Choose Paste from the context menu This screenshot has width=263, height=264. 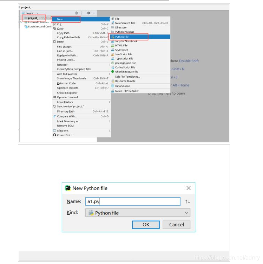81,41
